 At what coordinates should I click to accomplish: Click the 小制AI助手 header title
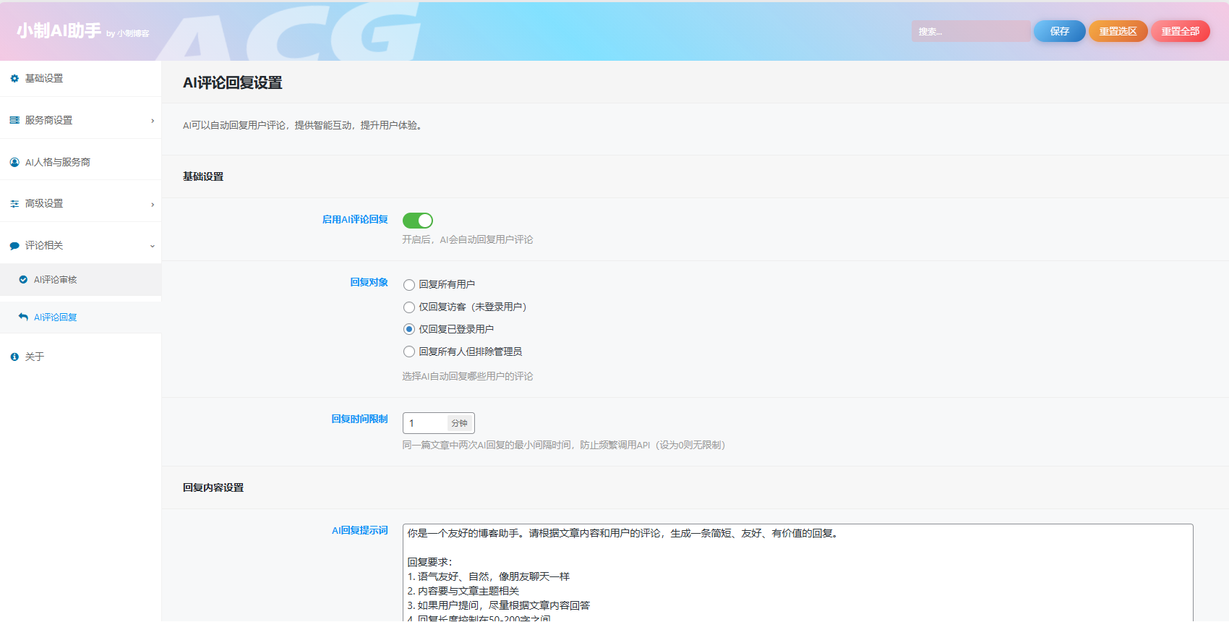point(59,30)
